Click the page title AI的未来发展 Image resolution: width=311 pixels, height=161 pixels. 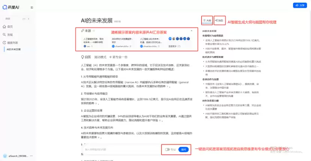point(97,21)
